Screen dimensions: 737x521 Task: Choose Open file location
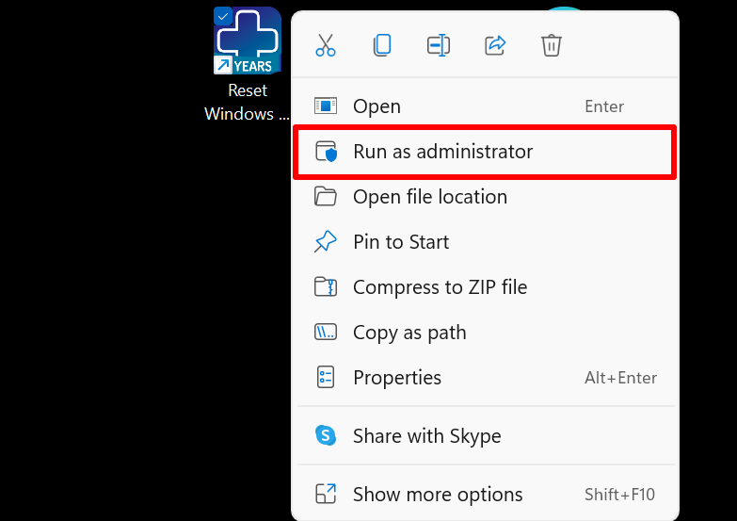tap(486, 197)
